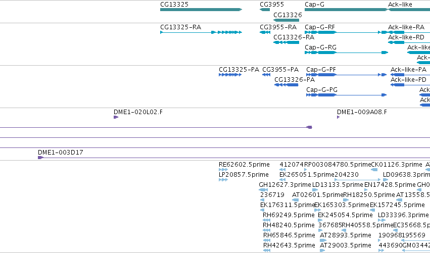430x253 pixels.
Task: Select the CK01126.3prime EST glyph
Action: point(374,170)
